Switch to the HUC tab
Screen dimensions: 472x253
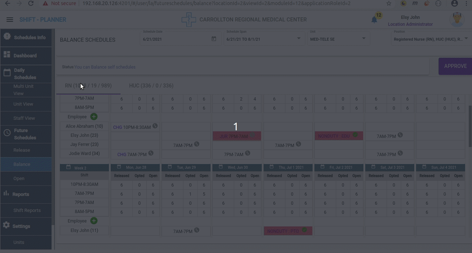(151, 86)
